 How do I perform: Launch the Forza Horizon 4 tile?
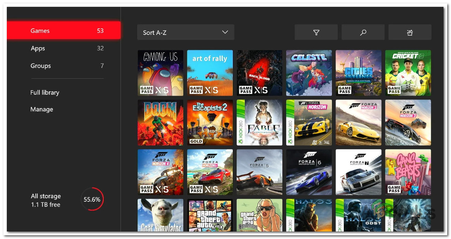click(160, 172)
